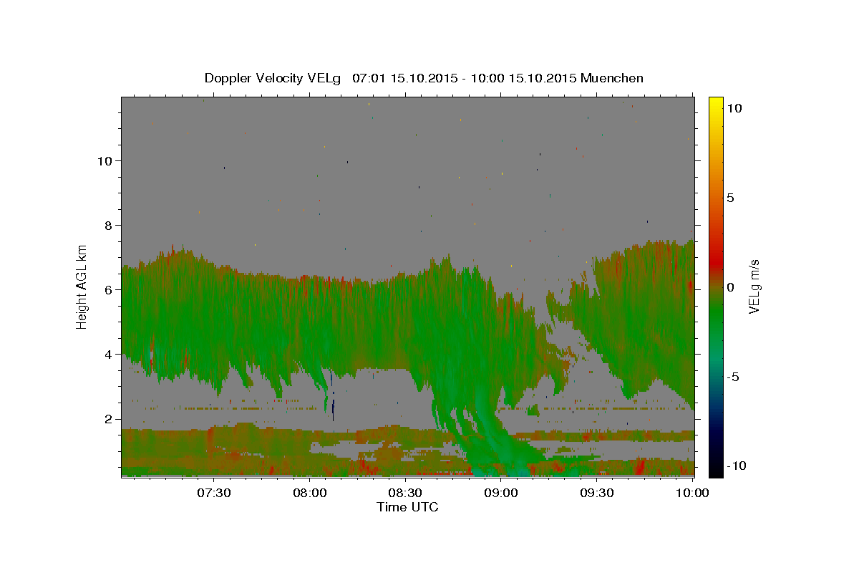The image size is (859, 573).
Task: Click the 'Muenchen' location text in title
Action: click(x=612, y=78)
